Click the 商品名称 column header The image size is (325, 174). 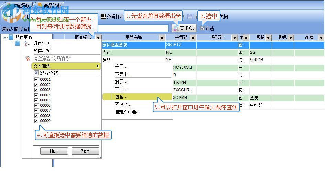coord(134,37)
